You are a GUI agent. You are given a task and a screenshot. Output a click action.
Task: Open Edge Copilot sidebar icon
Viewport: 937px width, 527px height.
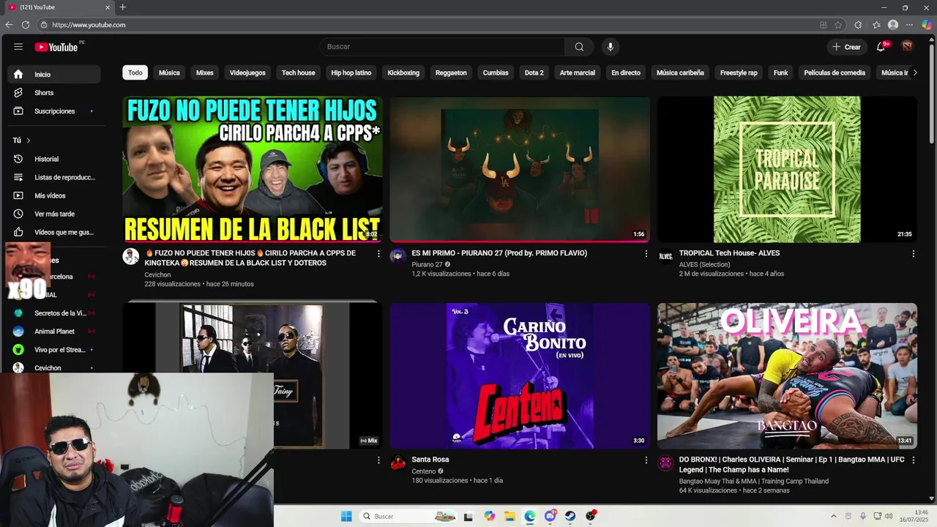pyautogui.click(x=927, y=25)
